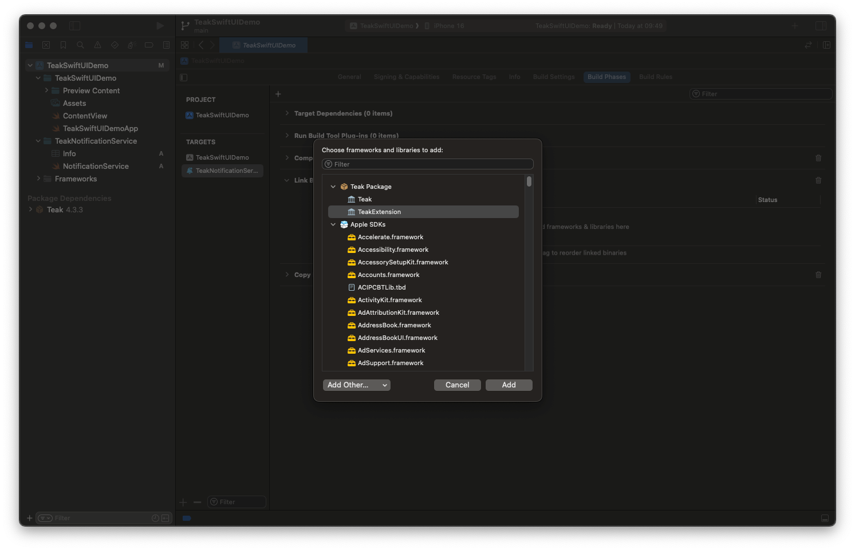
Task: Click the frameworks list scrollbar thumb
Action: tap(529, 181)
